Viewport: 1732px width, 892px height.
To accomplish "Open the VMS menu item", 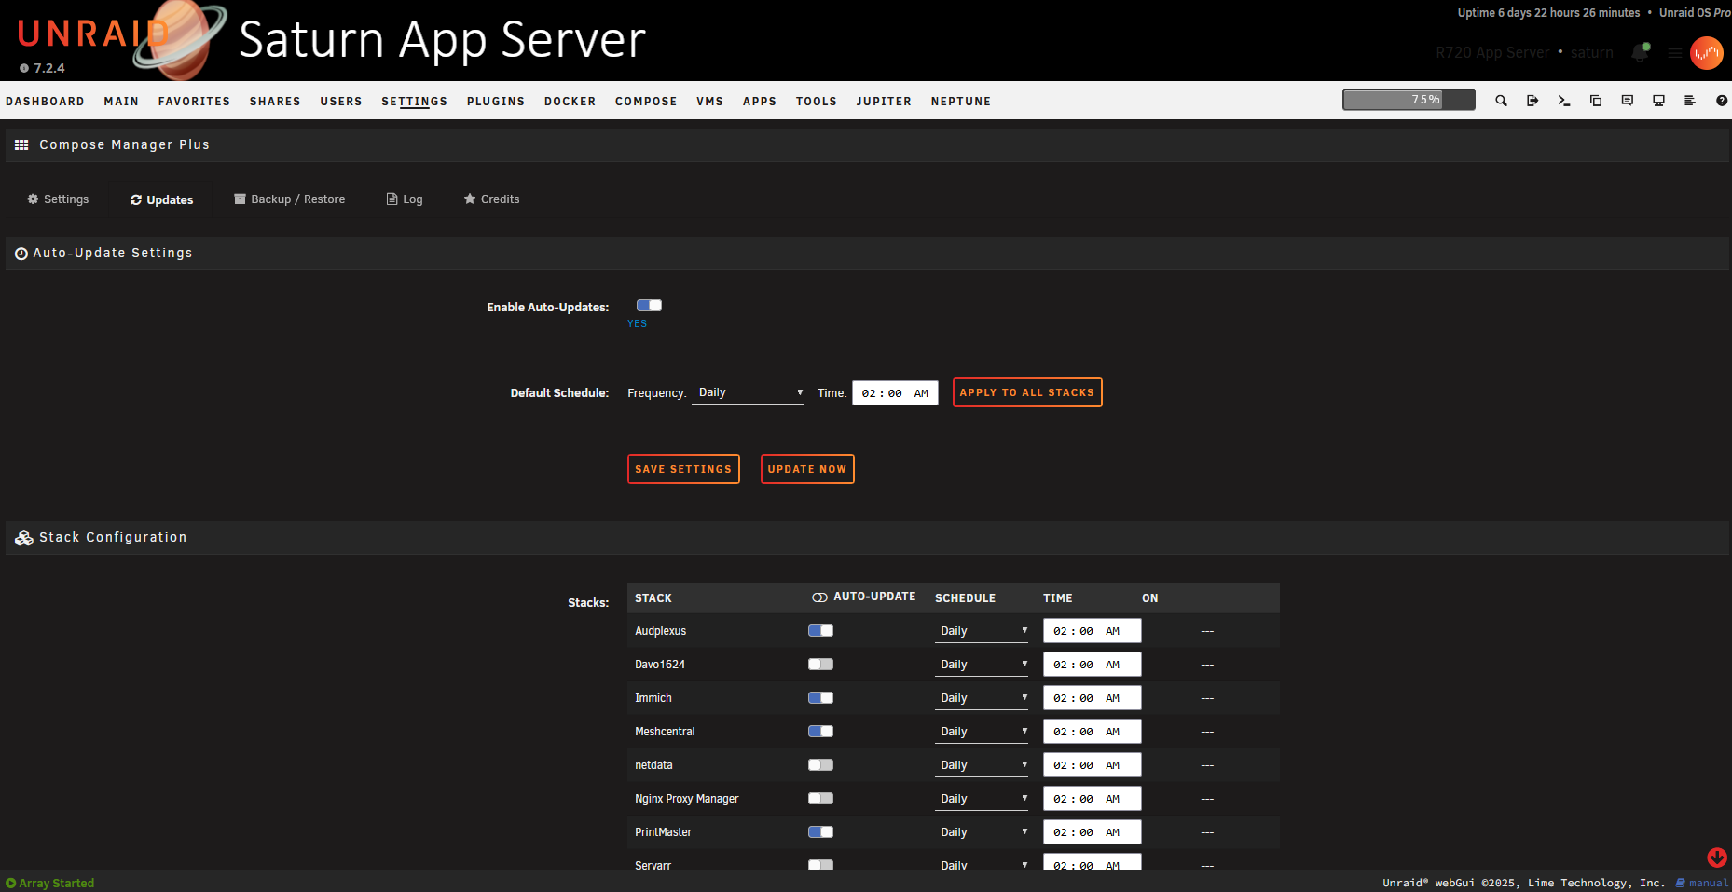I will coord(709,102).
